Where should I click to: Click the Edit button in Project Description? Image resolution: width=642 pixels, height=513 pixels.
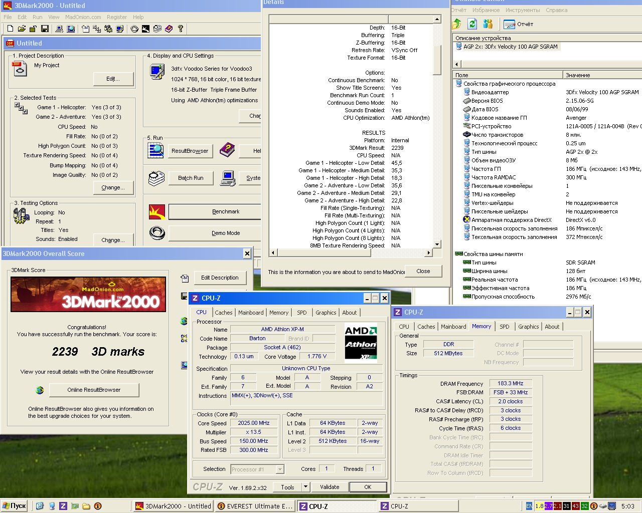tap(113, 79)
